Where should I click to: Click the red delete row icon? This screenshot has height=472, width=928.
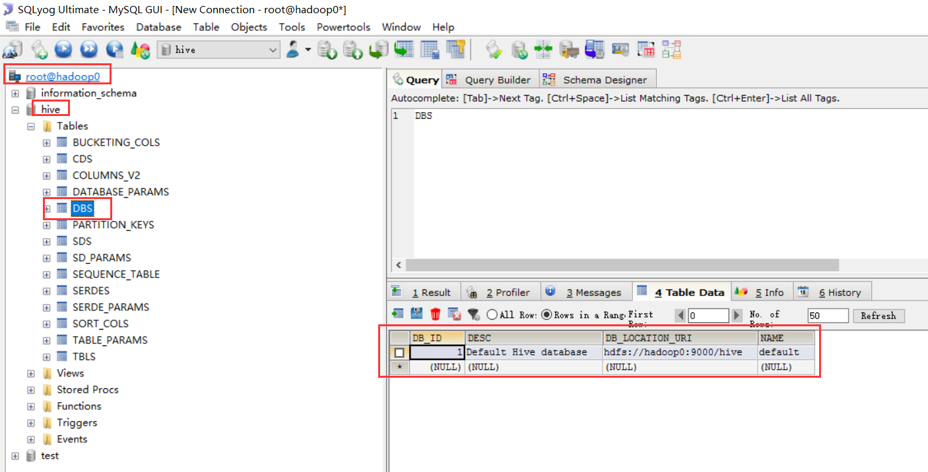pyautogui.click(x=435, y=314)
